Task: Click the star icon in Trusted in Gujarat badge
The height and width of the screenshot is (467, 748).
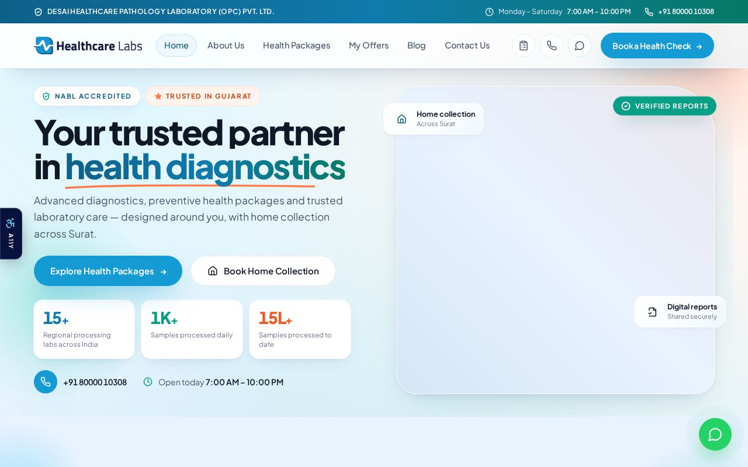Action: coord(158,96)
